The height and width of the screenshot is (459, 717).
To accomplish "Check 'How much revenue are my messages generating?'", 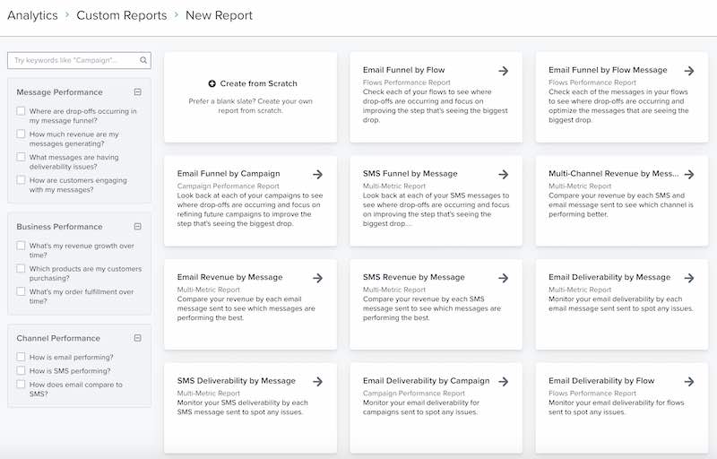I will point(21,134).
